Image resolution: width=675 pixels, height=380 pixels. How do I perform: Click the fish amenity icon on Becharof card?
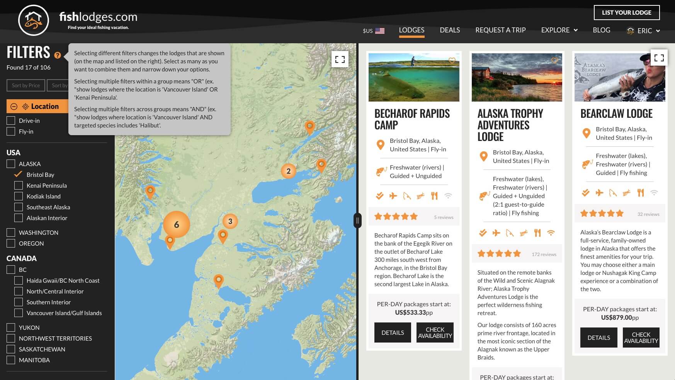[420, 196]
